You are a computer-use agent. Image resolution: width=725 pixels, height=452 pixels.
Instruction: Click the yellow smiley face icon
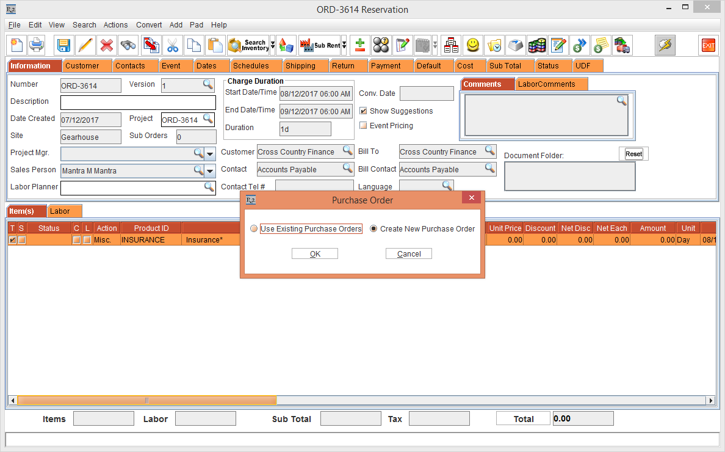click(472, 45)
